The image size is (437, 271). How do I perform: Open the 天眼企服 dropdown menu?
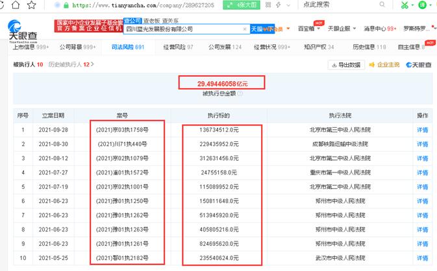pos(342,29)
